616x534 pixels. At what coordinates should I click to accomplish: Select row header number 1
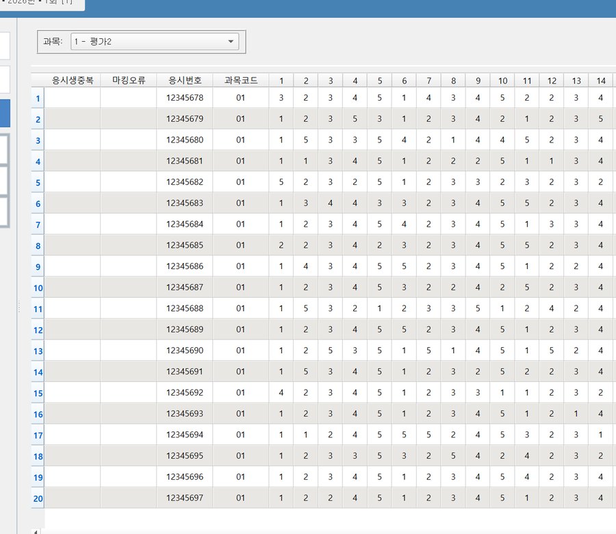tap(38, 98)
